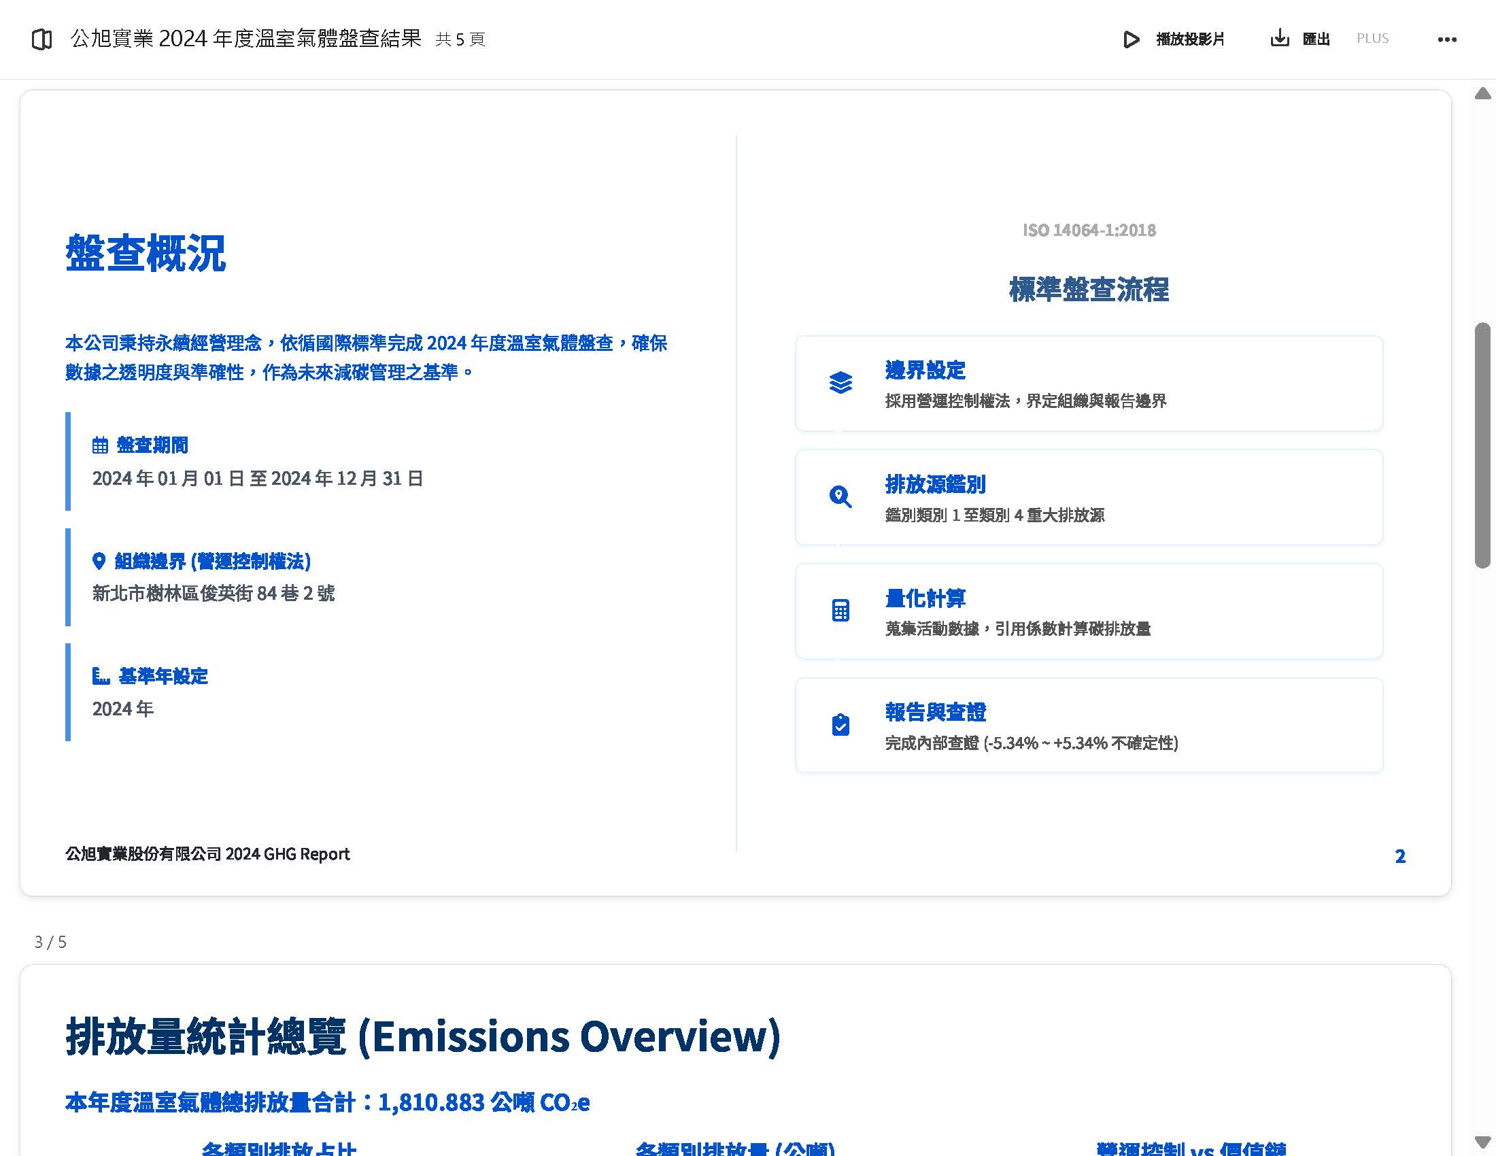Click the 匯出 export label
Image resolution: width=1496 pixels, height=1156 pixels.
[x=1316, y=39]
